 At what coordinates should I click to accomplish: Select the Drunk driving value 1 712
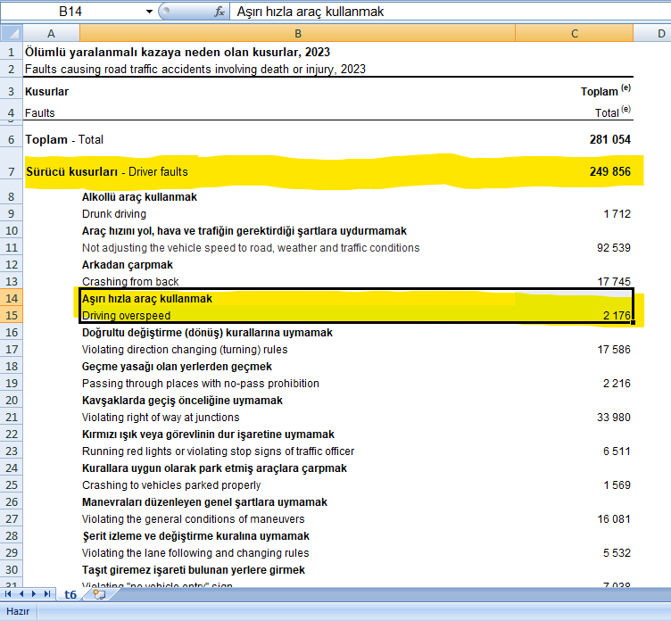tap(617, 213)
